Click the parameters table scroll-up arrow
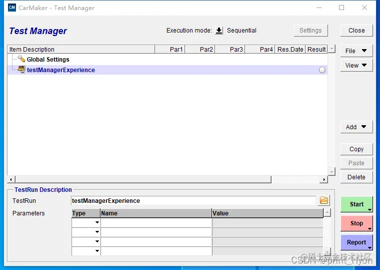 tap(327, 213)
